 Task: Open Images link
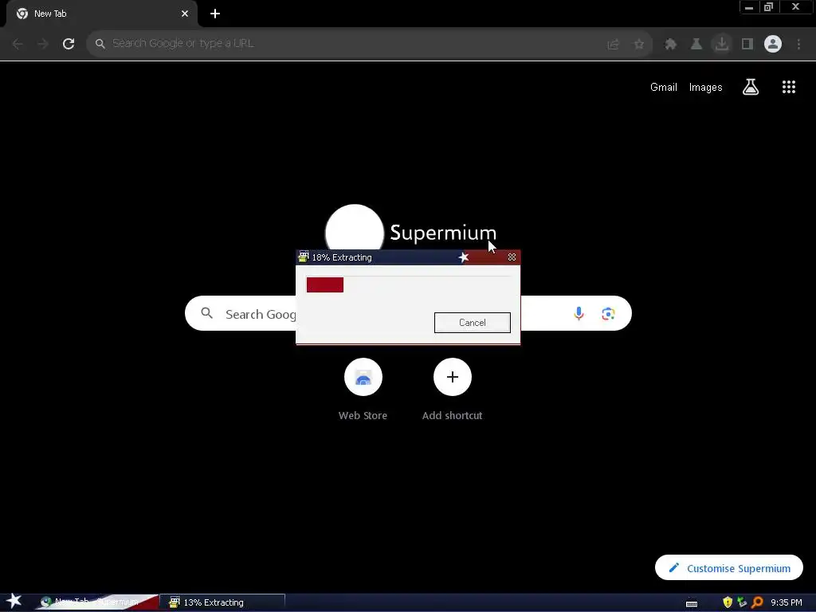point(706,88)
